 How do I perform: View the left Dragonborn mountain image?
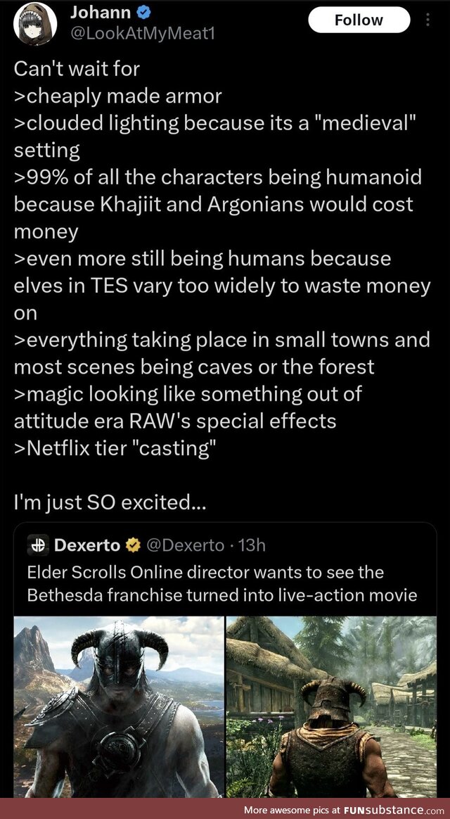coord(117,706)
